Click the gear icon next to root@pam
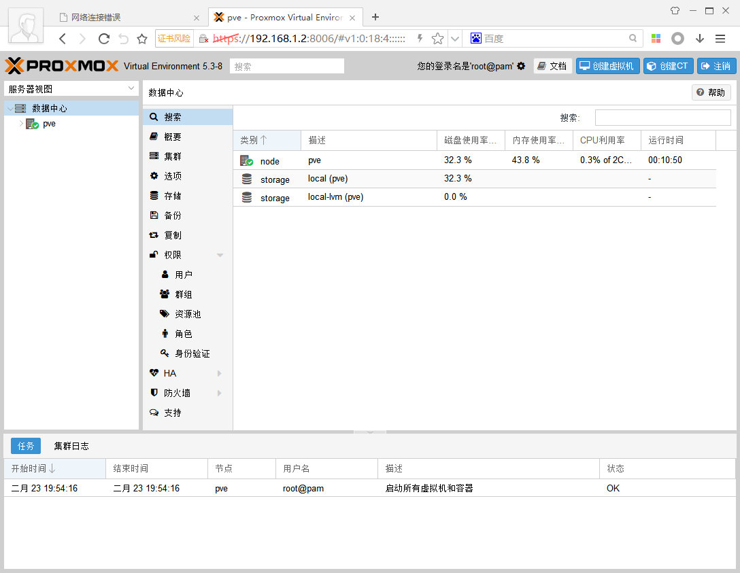Screen dimensions: 740x573 tap(521, 66)
